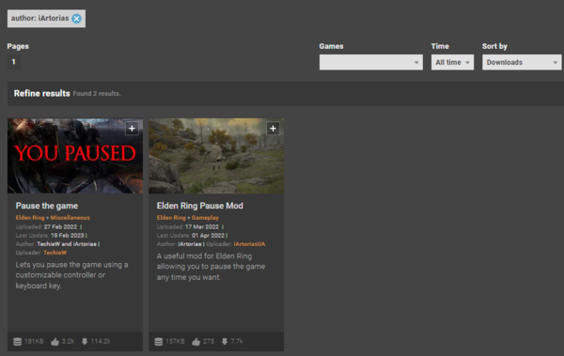This screenshot has width=564, height=356.
Task: Open uploader iArtoriasUA profile
Action: click(249, 244)
